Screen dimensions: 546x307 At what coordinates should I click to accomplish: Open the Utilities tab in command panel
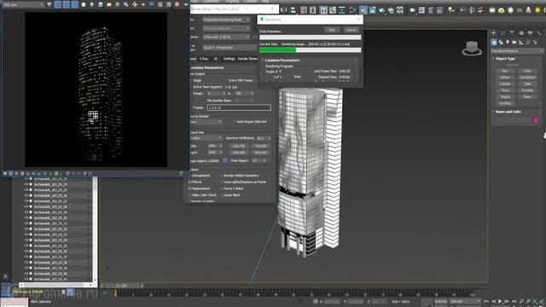point(539,33)
